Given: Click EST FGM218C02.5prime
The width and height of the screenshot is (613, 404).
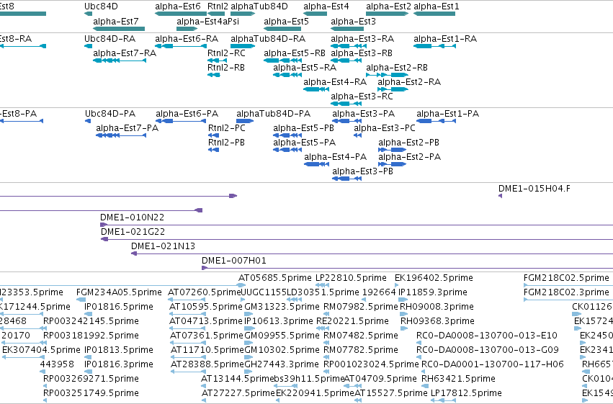Looking at the screenshot, I should pos(566,278).
